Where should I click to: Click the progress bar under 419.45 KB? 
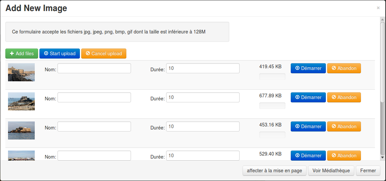[x=272, y=77]
